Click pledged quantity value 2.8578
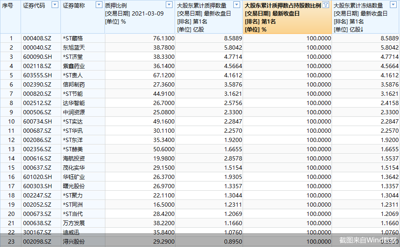The width and height of the screenshot is (400, 247). pos(233,158)
